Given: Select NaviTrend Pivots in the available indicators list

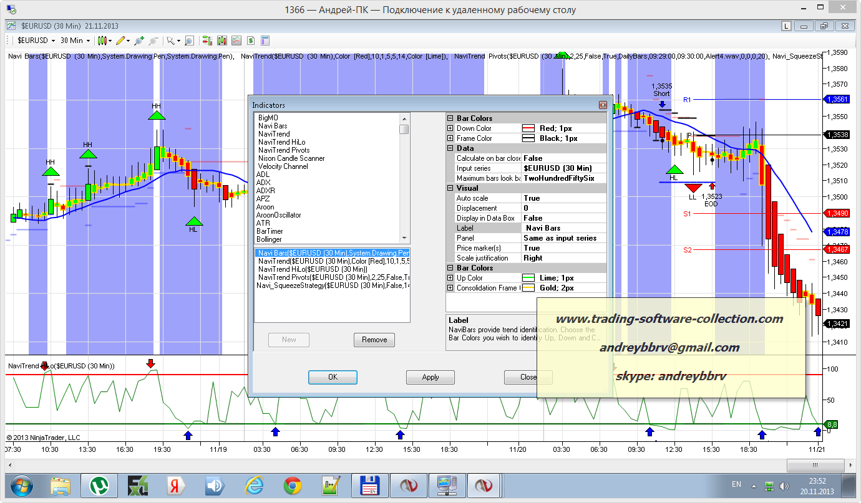Looking at the screenshot, I should 284,150.
